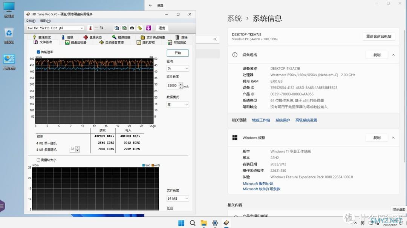Open the 数据模式 dropdown

[x=177, y=105]
